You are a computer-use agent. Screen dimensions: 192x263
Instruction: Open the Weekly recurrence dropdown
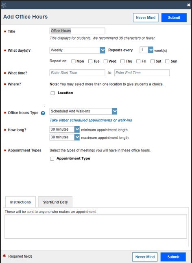tap(77, 50)
